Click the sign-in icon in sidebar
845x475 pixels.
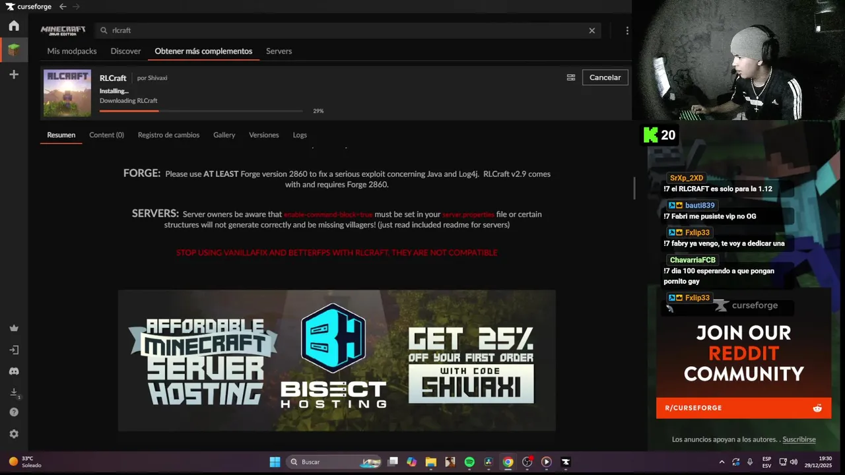(x=14, y=350)
